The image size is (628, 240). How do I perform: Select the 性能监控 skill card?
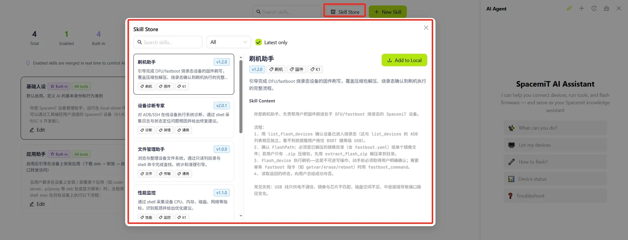pyautogui.click(x=184, y=202)
